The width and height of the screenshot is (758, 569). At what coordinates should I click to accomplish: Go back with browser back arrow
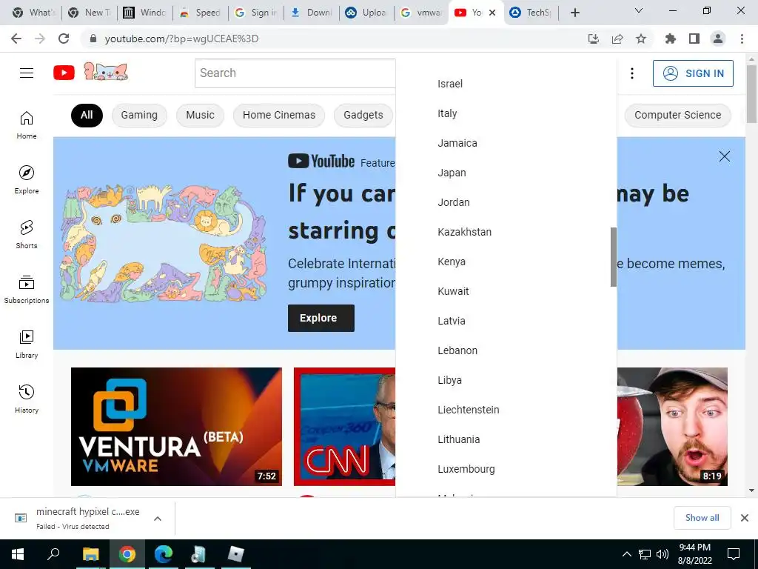tap(16, 39)
